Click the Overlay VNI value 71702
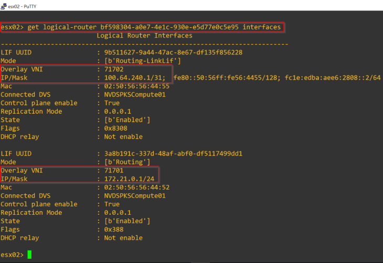 [115, 69]
